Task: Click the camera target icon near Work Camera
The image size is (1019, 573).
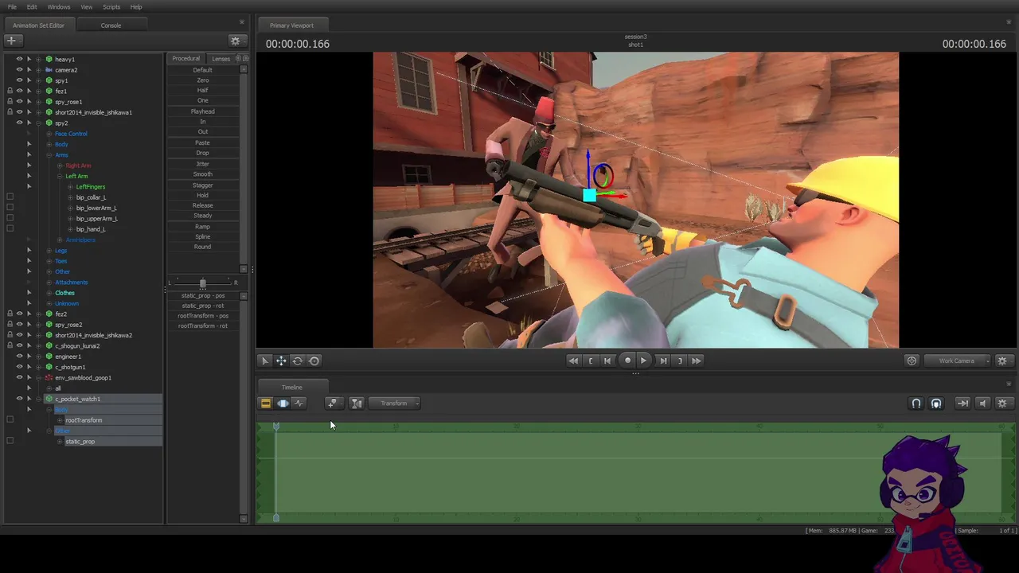Action: pos(912,361)
